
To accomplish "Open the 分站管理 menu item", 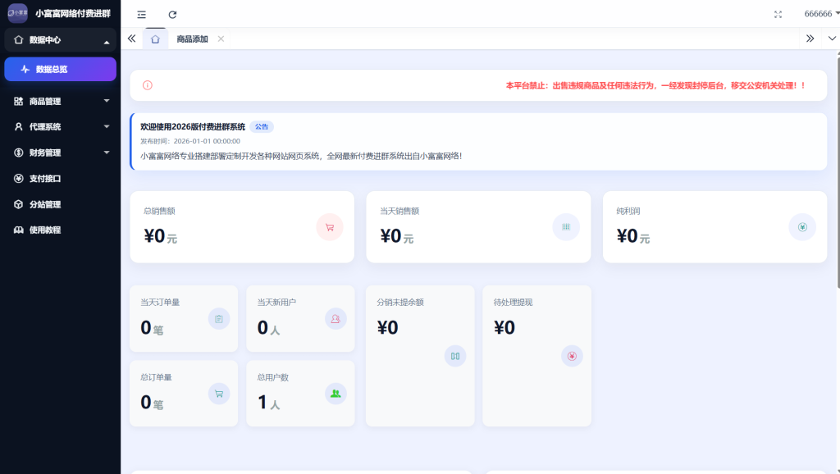I will click(60, 204).
